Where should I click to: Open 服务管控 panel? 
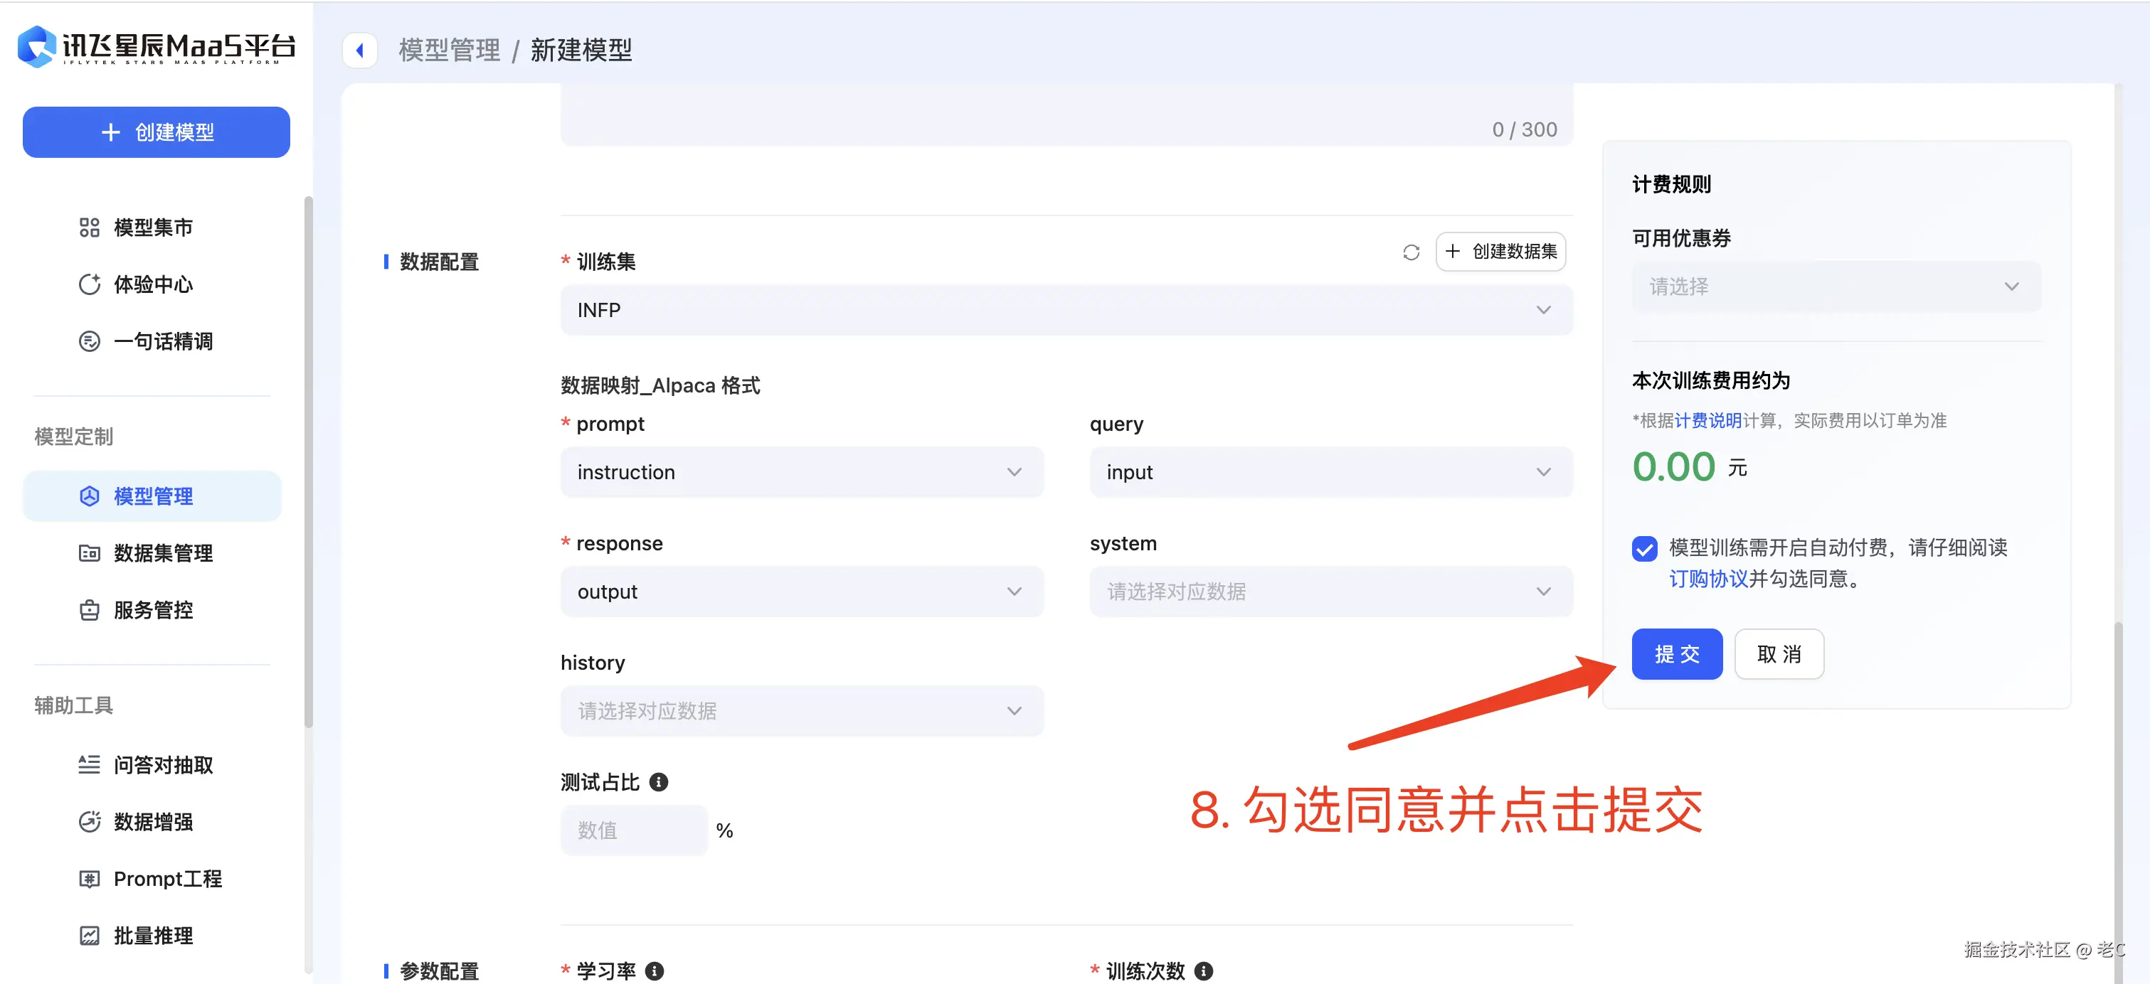pyautogui.click(x=154, y=609)
